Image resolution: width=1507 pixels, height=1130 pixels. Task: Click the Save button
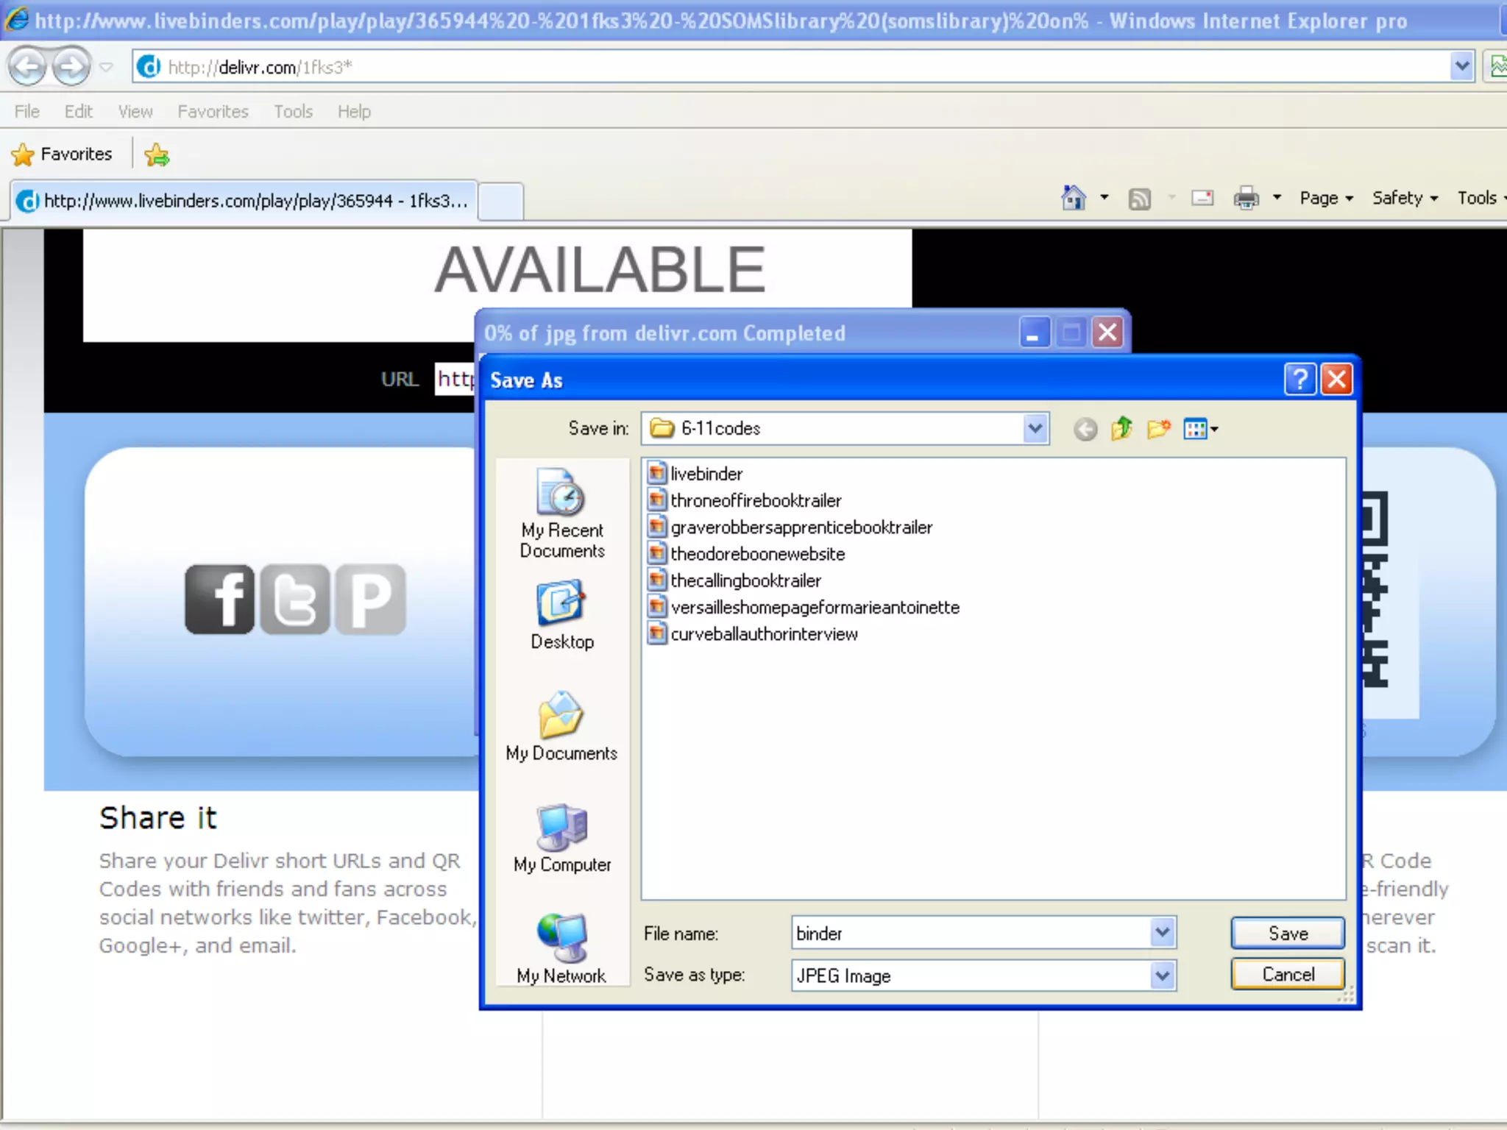coord(1287,933)
